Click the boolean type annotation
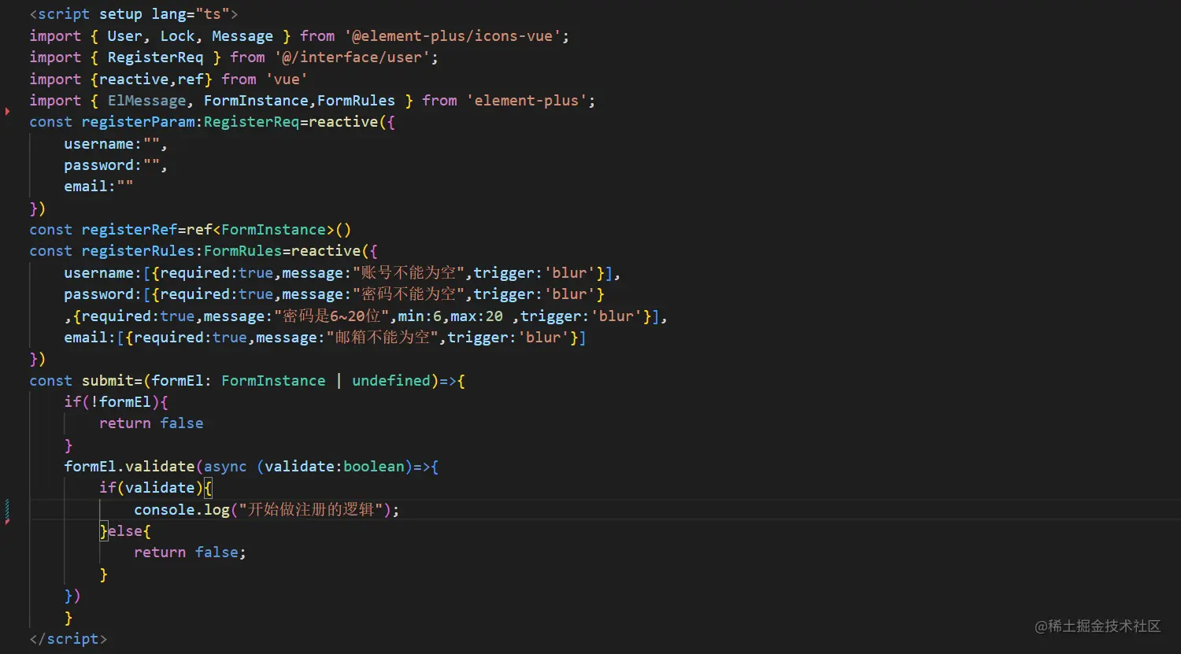The height and width of the screenshot is (654, 1181). point(374,467)
